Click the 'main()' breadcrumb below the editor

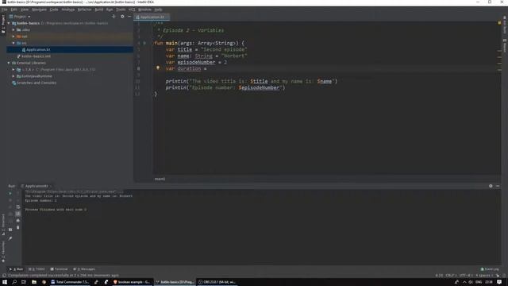pos(160,179)
